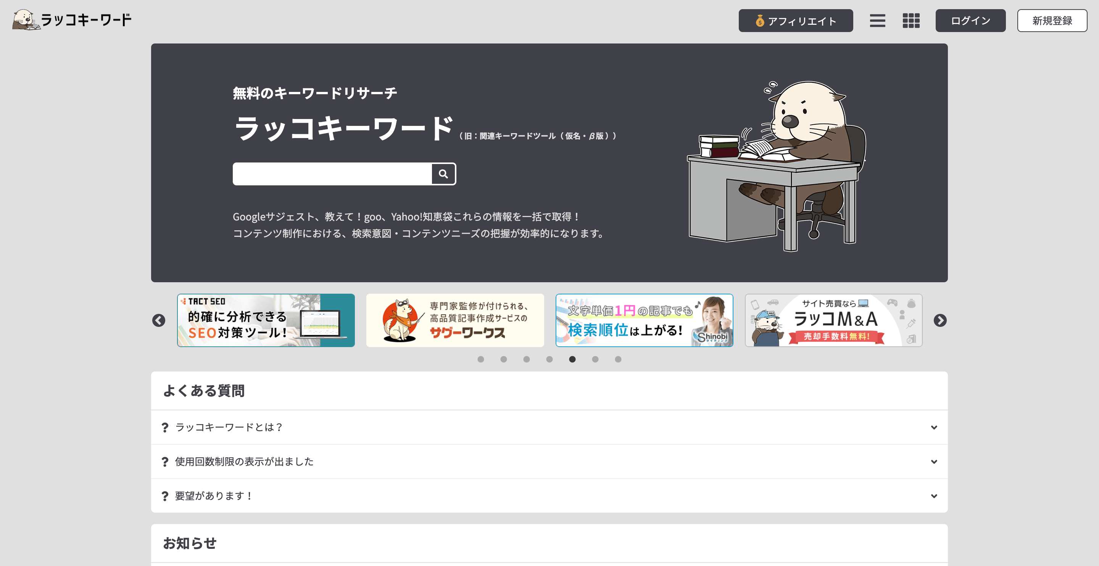This screenshot has height=566, width=1099.
Task: Show previous banner in carousel
Action: coord(159,320)
